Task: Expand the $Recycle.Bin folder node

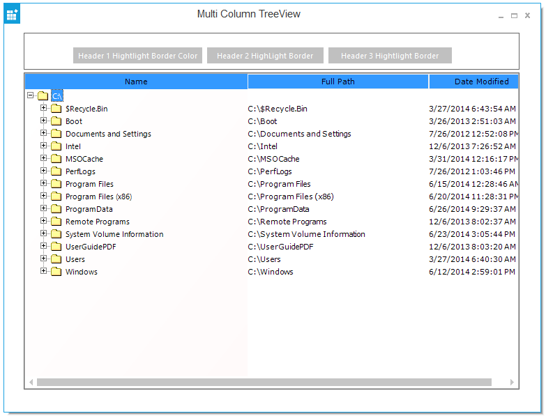Action: 43,108
